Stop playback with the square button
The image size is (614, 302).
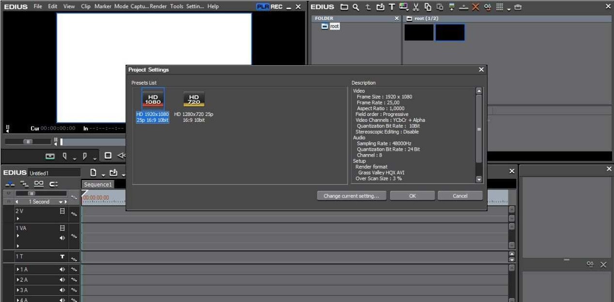pos(107,156)
